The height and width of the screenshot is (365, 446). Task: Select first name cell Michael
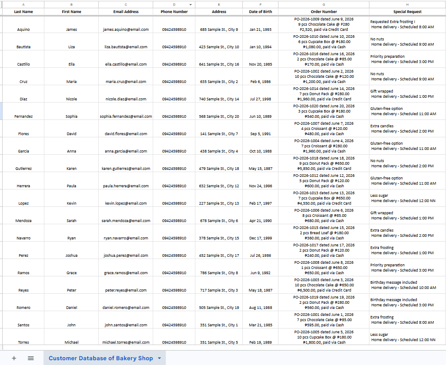coord(71,337)
